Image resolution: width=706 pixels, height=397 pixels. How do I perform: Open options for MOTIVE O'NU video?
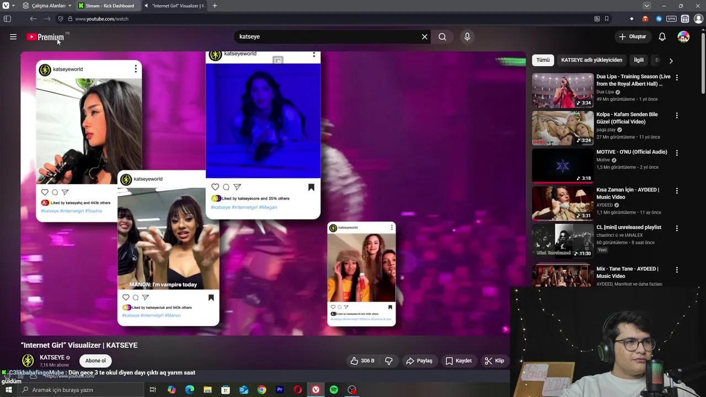(677, 153)
